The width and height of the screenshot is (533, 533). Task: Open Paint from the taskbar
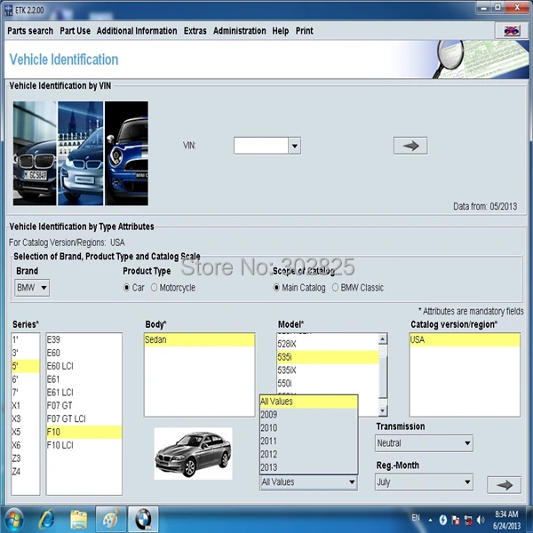click(111, 520)
